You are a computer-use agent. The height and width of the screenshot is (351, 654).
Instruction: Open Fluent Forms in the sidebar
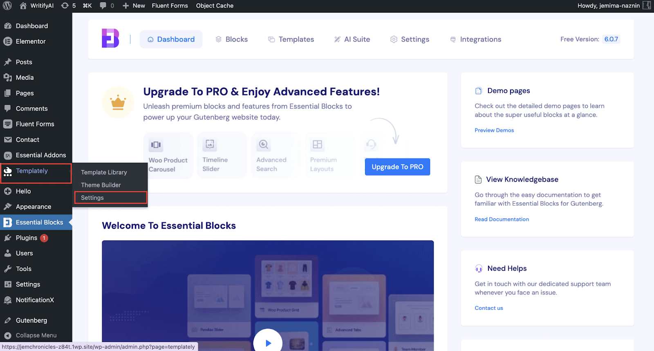pos(36,124)
